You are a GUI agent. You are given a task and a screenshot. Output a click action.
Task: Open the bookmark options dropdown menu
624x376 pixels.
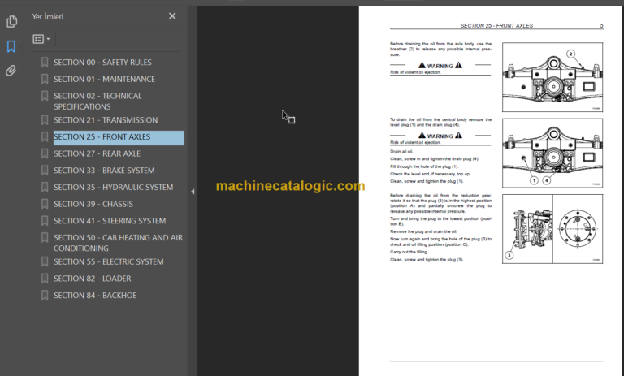(x=41, y=39)
